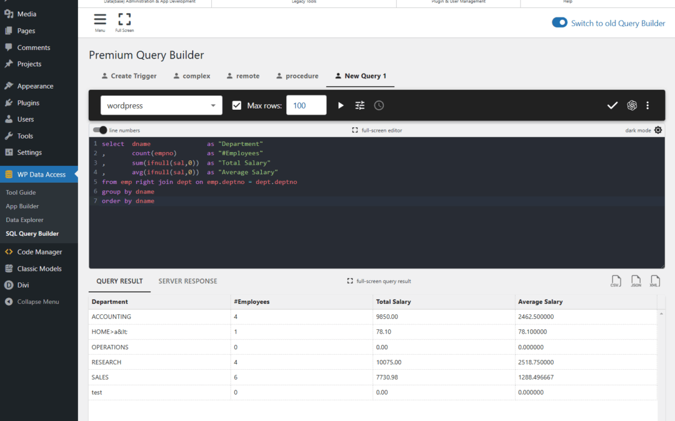
Task: Expand full-screen query result
Action: 379,281
